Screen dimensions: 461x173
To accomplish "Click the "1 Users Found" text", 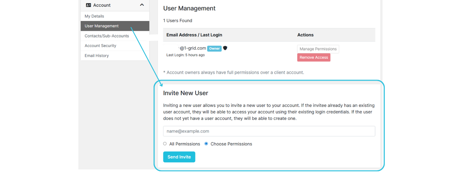I will point(178,20).
